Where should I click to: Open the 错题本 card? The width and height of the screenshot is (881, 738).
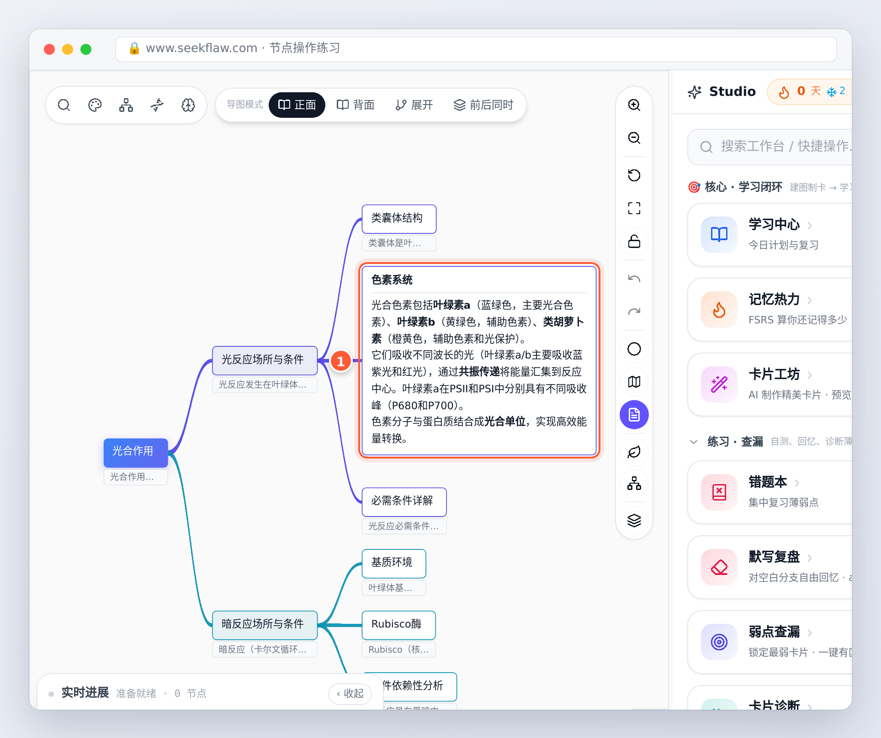pyautogui.click(x=770, y=492)
